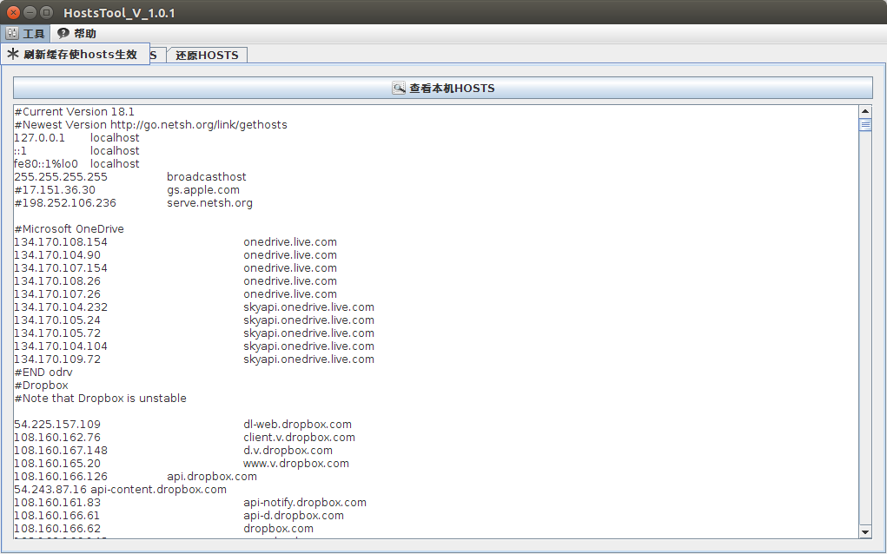
Task: Switch to the 还原HOSTS tab
Action: click(207, 55)
